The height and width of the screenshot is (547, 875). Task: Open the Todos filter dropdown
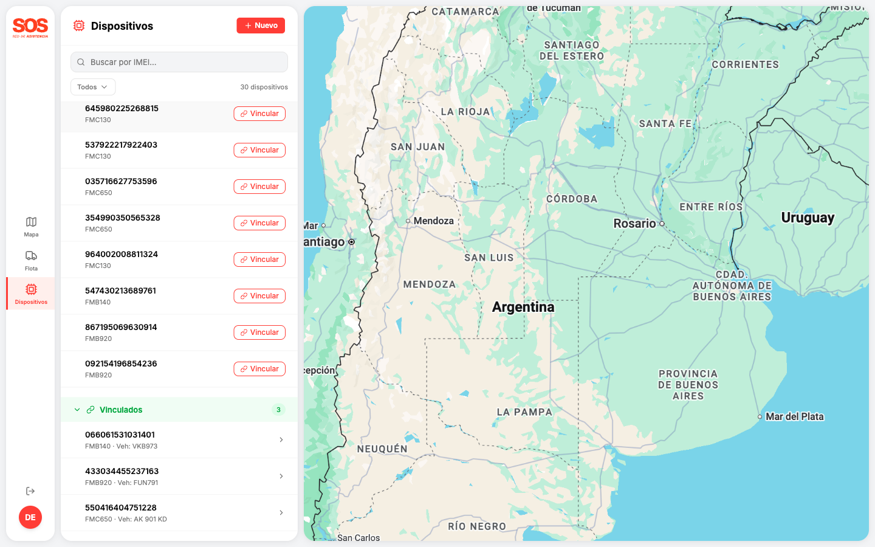click(92, 86)
